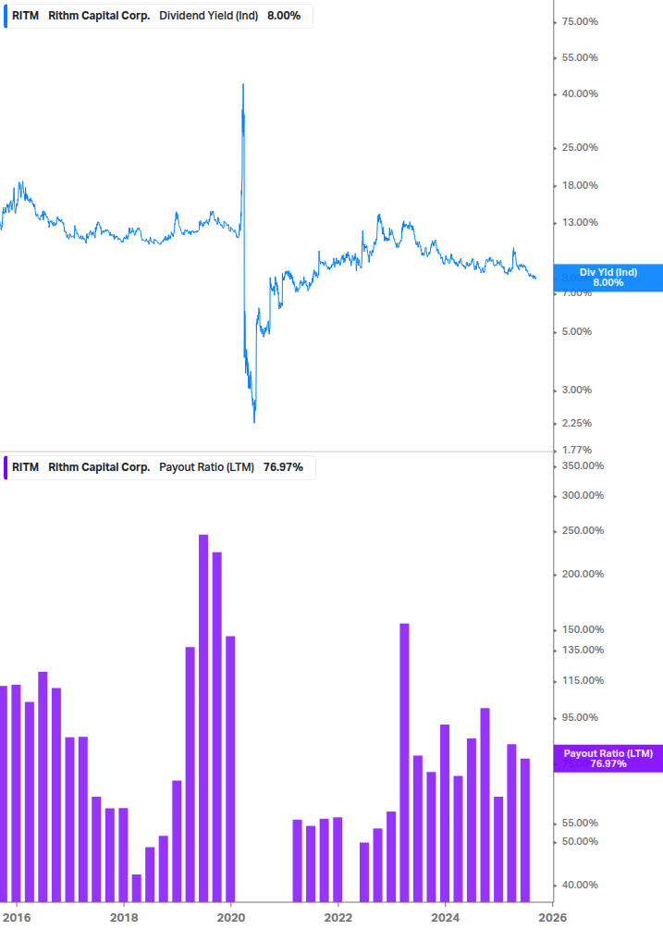The width and height of the screenshot is (663, 930).
Task: Click the 2020 dividend yield spike peak
Action: coord(243,85)
